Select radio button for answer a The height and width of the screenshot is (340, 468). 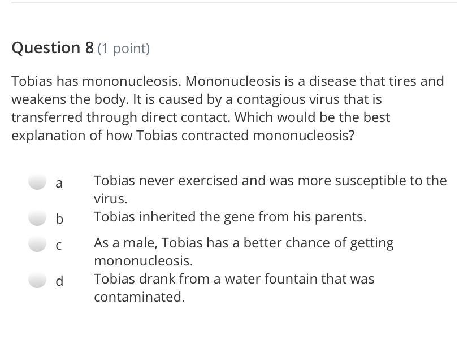[37, 182]
